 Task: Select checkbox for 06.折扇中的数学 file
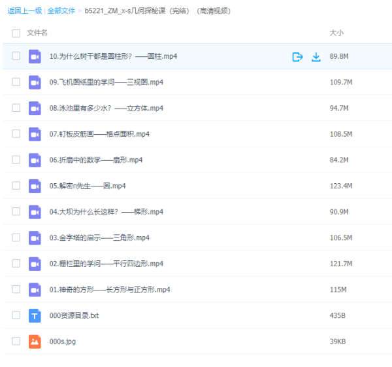(16, 160)
